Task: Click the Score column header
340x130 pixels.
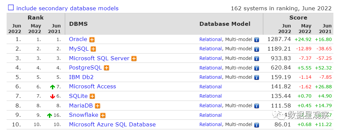Action: point(298,18)
